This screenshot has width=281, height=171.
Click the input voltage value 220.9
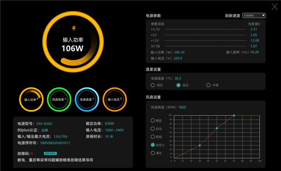pyautogui.click(x=178, y=58)
